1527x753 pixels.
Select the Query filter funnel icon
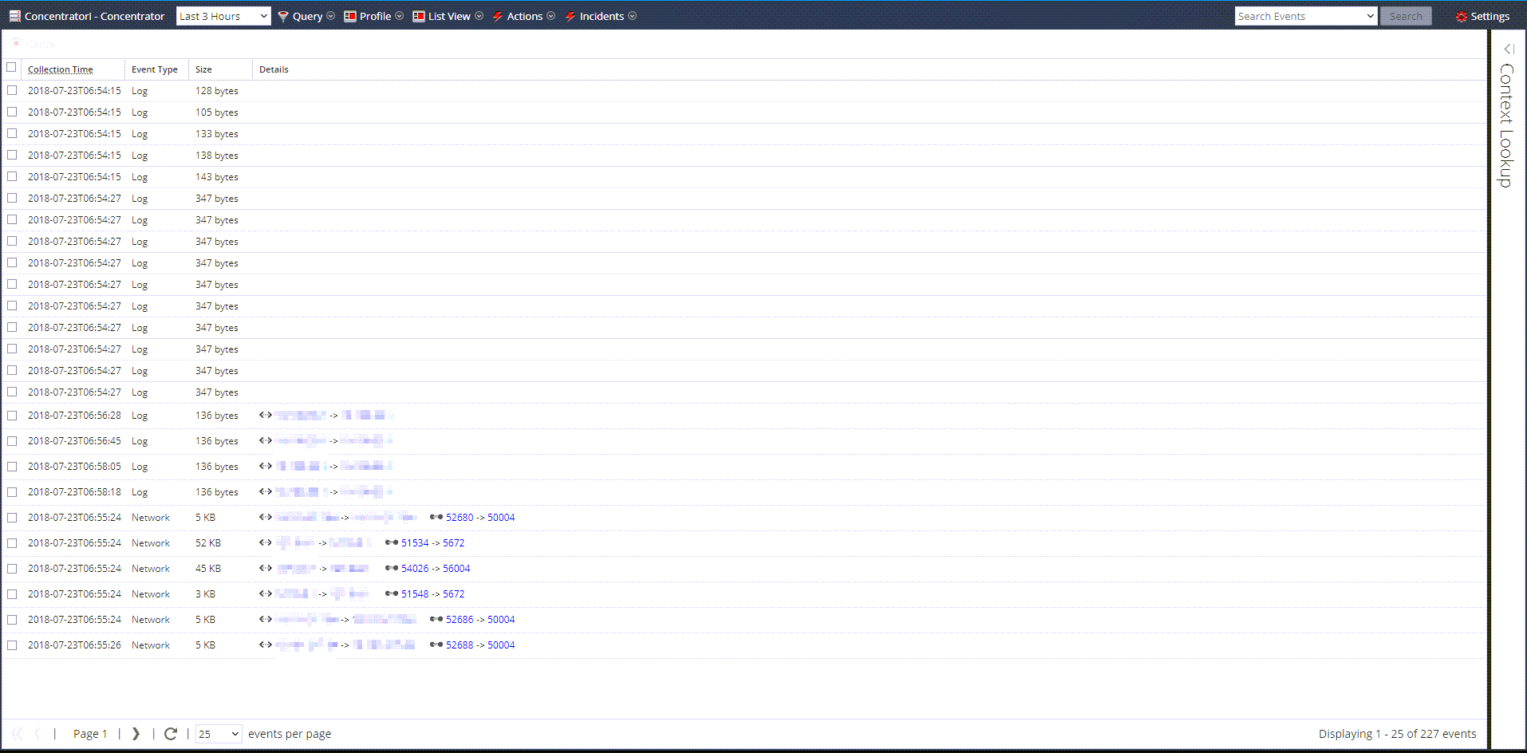point(282,16)
